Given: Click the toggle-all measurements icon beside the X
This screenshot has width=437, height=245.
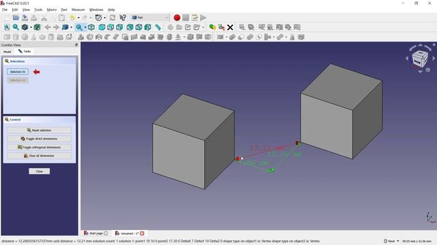Looking at the screenshot, I should tap(221, 27).
